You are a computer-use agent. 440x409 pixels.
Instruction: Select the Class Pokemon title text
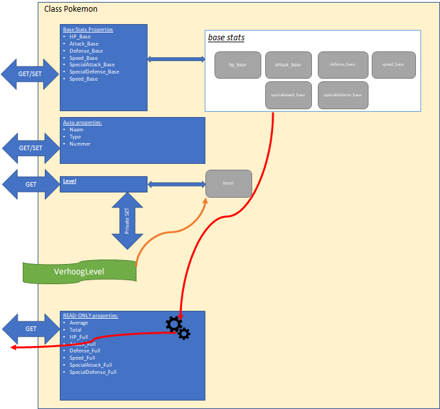(71, 9)
